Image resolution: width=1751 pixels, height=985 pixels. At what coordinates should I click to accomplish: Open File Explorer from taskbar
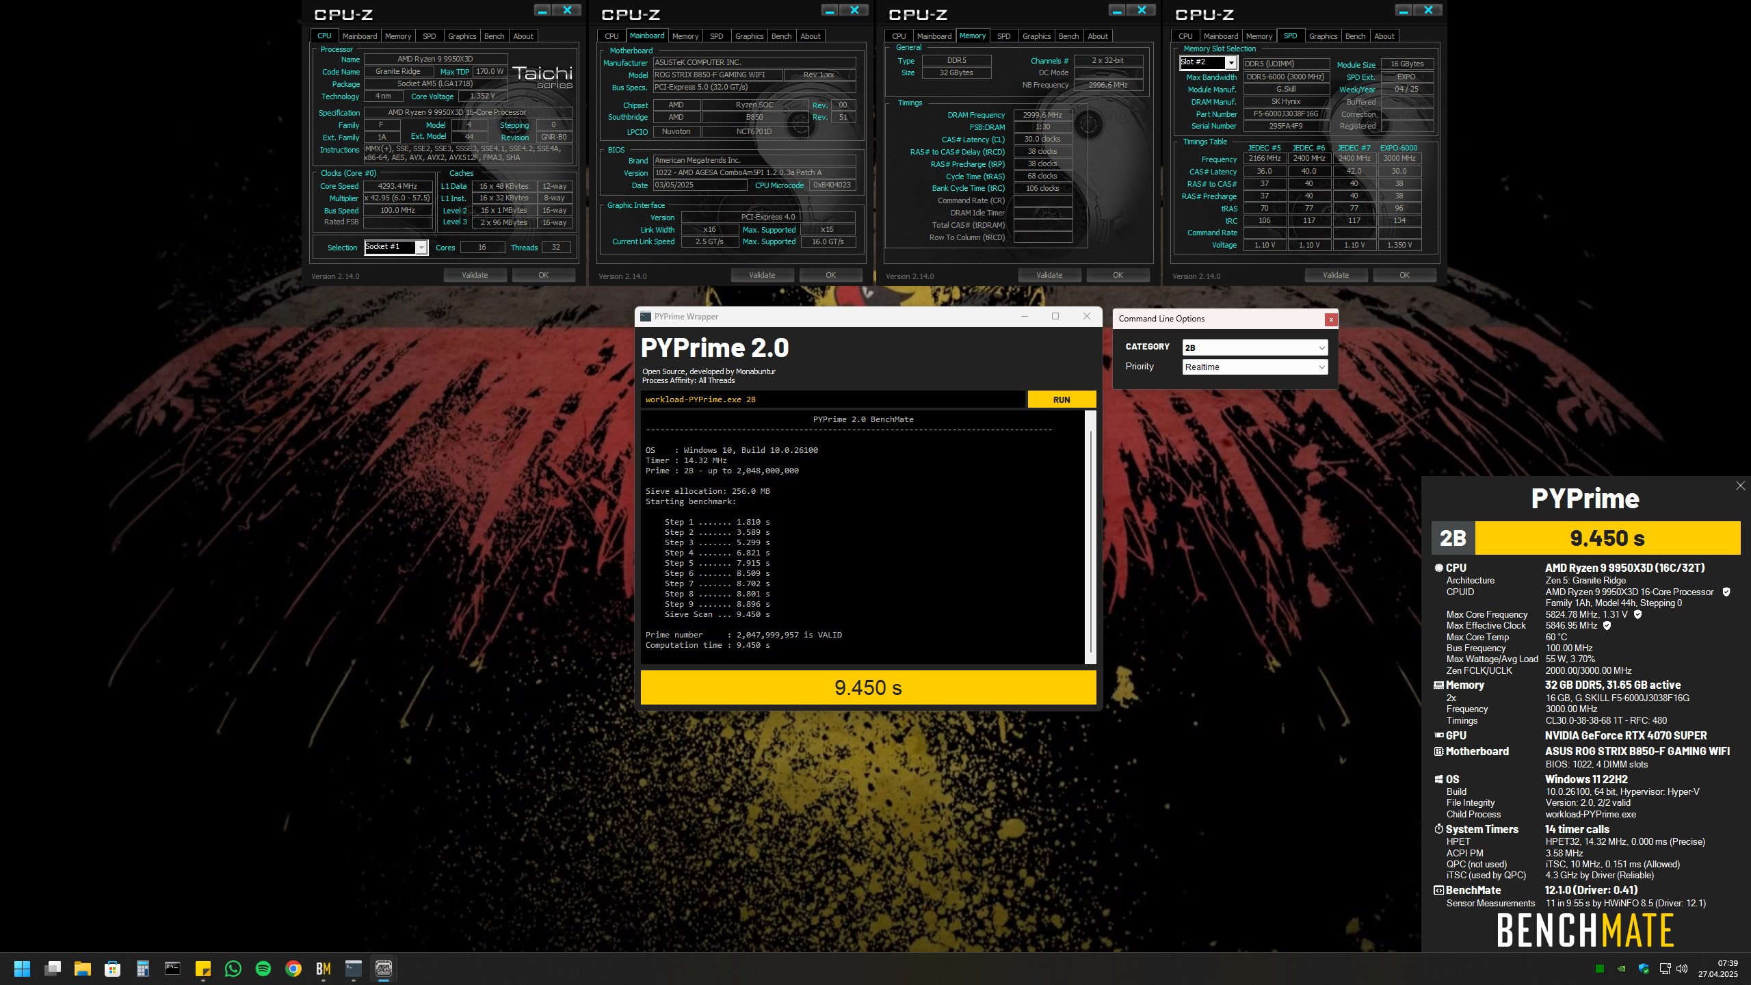click(x=83, y=969)
